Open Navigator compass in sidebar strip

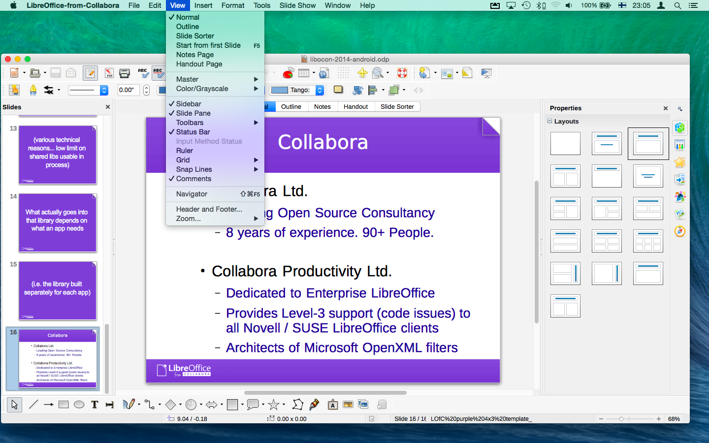click(x=680, y=231)
